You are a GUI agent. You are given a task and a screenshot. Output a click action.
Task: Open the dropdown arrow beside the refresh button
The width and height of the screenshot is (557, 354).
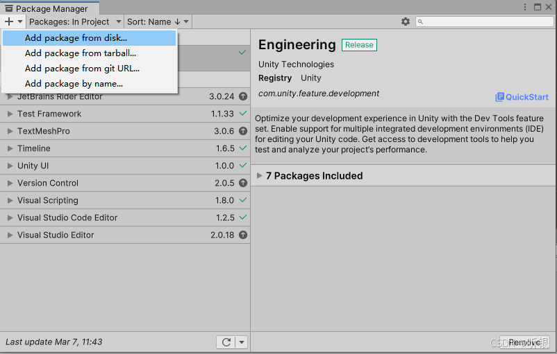[x=242, y=342]
